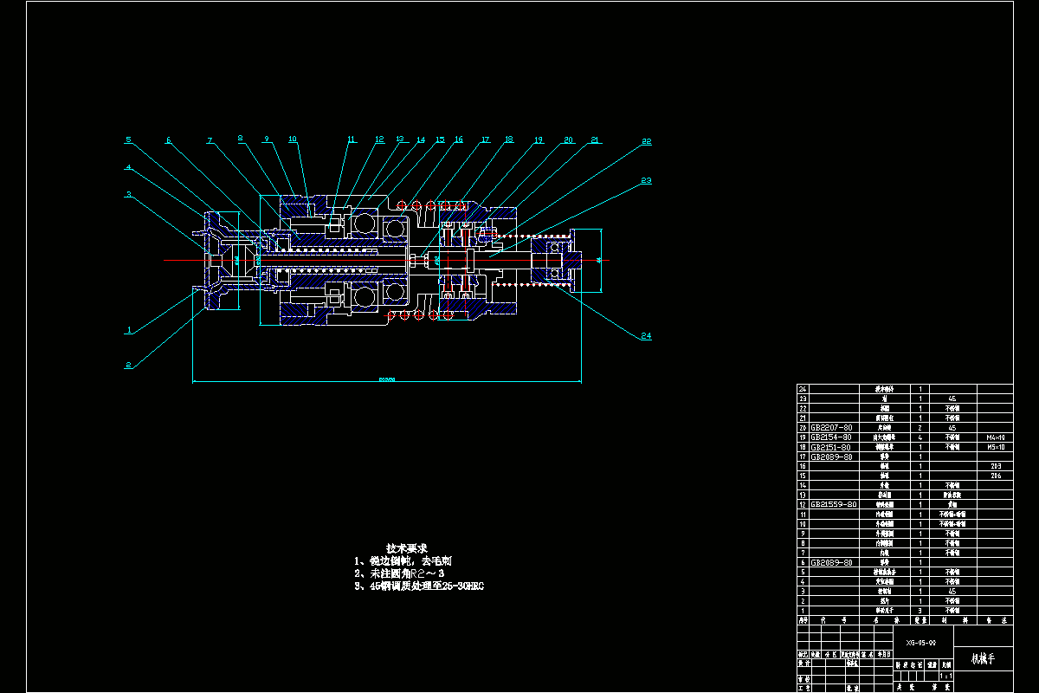This screenshot has height=693, width=1039.
Task: Select callout number 24 below the spring
Action: [x=646, y=336]
